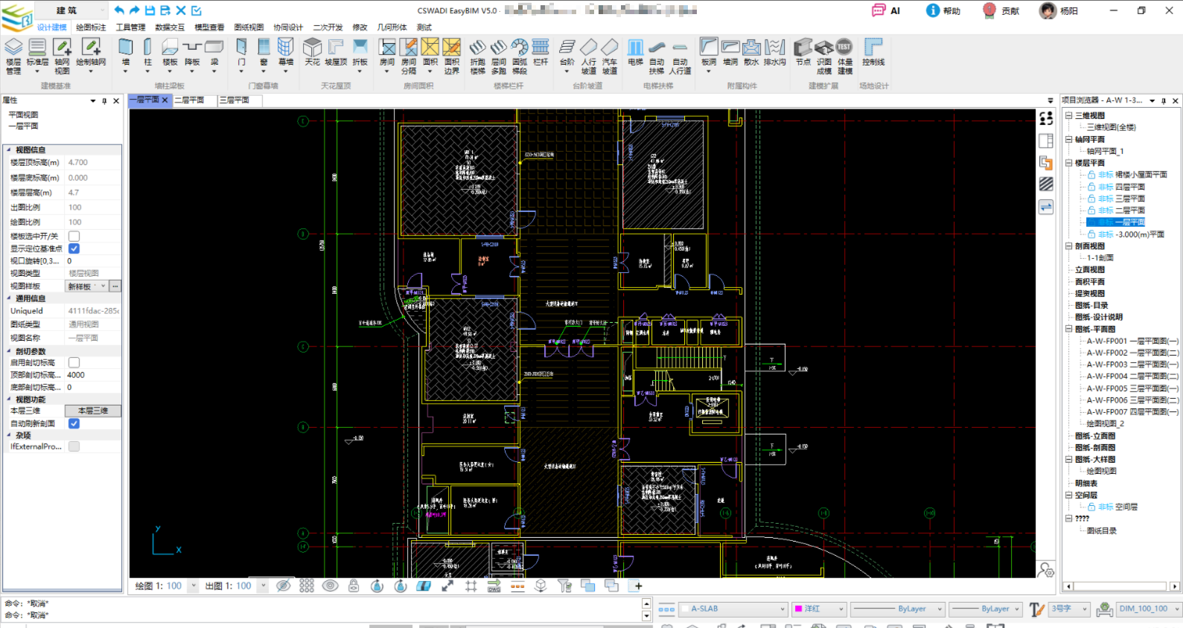Switch to the 绘图标注 ribbon tab

tap(91, 28)
